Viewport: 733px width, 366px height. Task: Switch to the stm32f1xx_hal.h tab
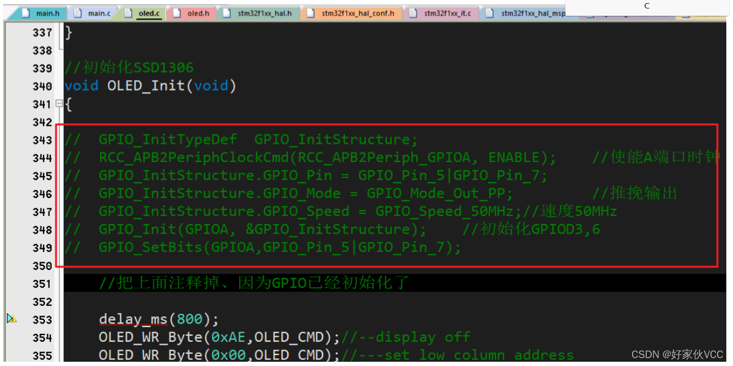pos(258,13)
